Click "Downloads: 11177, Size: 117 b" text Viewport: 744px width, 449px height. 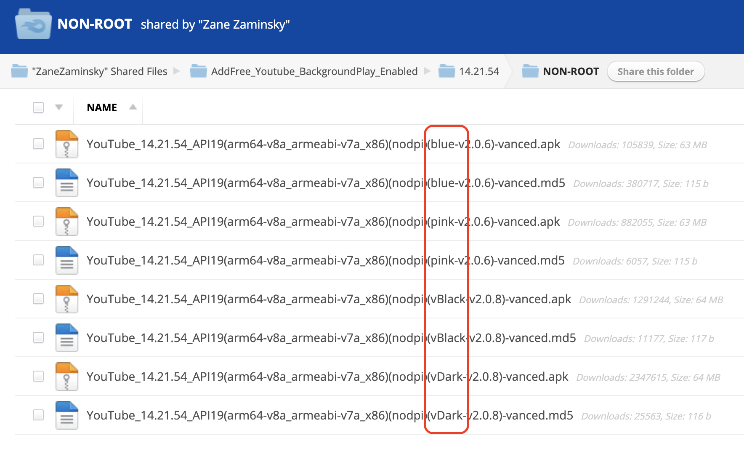click(x=649, y=339)
